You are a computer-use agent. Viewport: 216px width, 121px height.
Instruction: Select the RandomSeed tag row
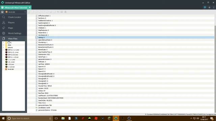pyautogui.click(x=51, y=98)
